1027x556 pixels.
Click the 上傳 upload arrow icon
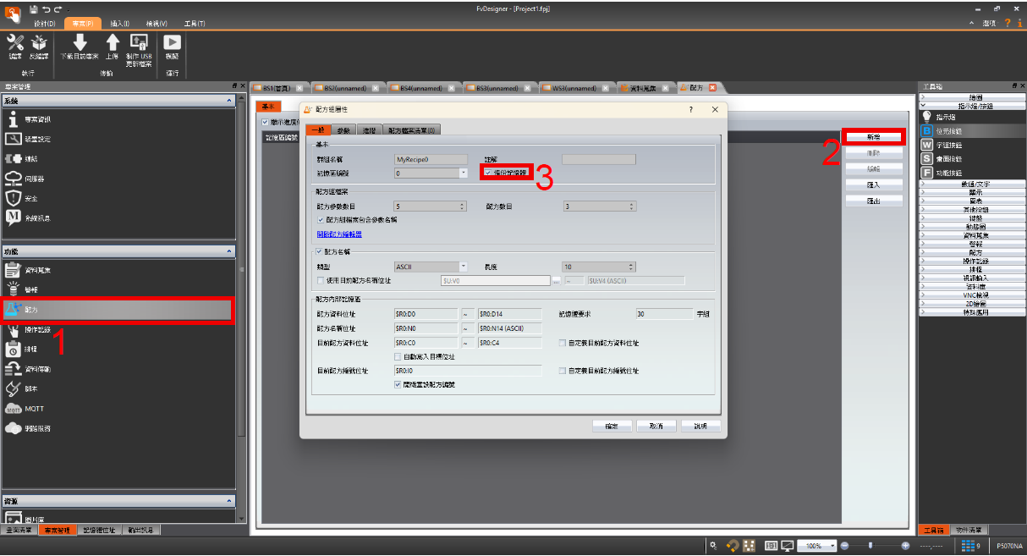[113, 44]
